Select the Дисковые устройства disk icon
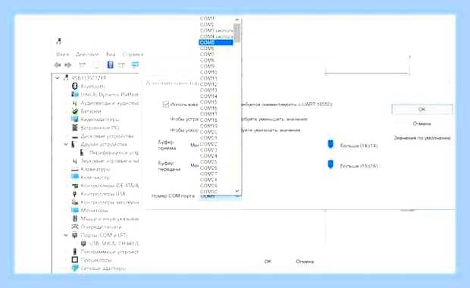The width and height of the screenshot is (470, 288). click(75, 136)
